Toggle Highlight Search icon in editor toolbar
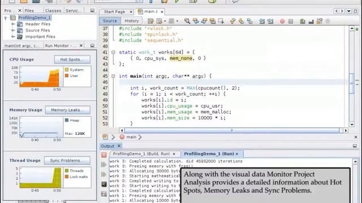The width and height of the screenshot is (362, 203). pyautogui.click(x=213, y=21)
